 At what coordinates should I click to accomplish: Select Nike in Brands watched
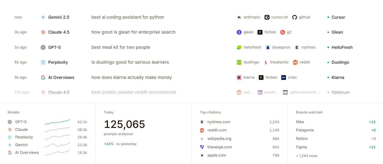coord(300,122)
